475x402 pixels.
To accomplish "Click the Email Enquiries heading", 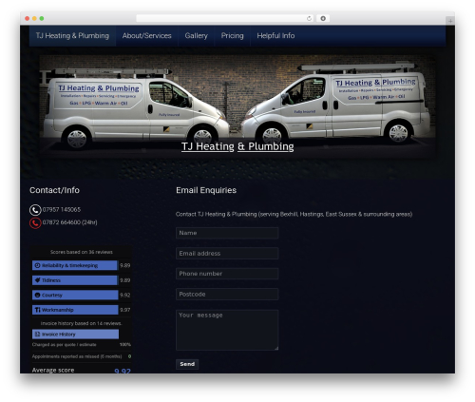I will [206, 190].
